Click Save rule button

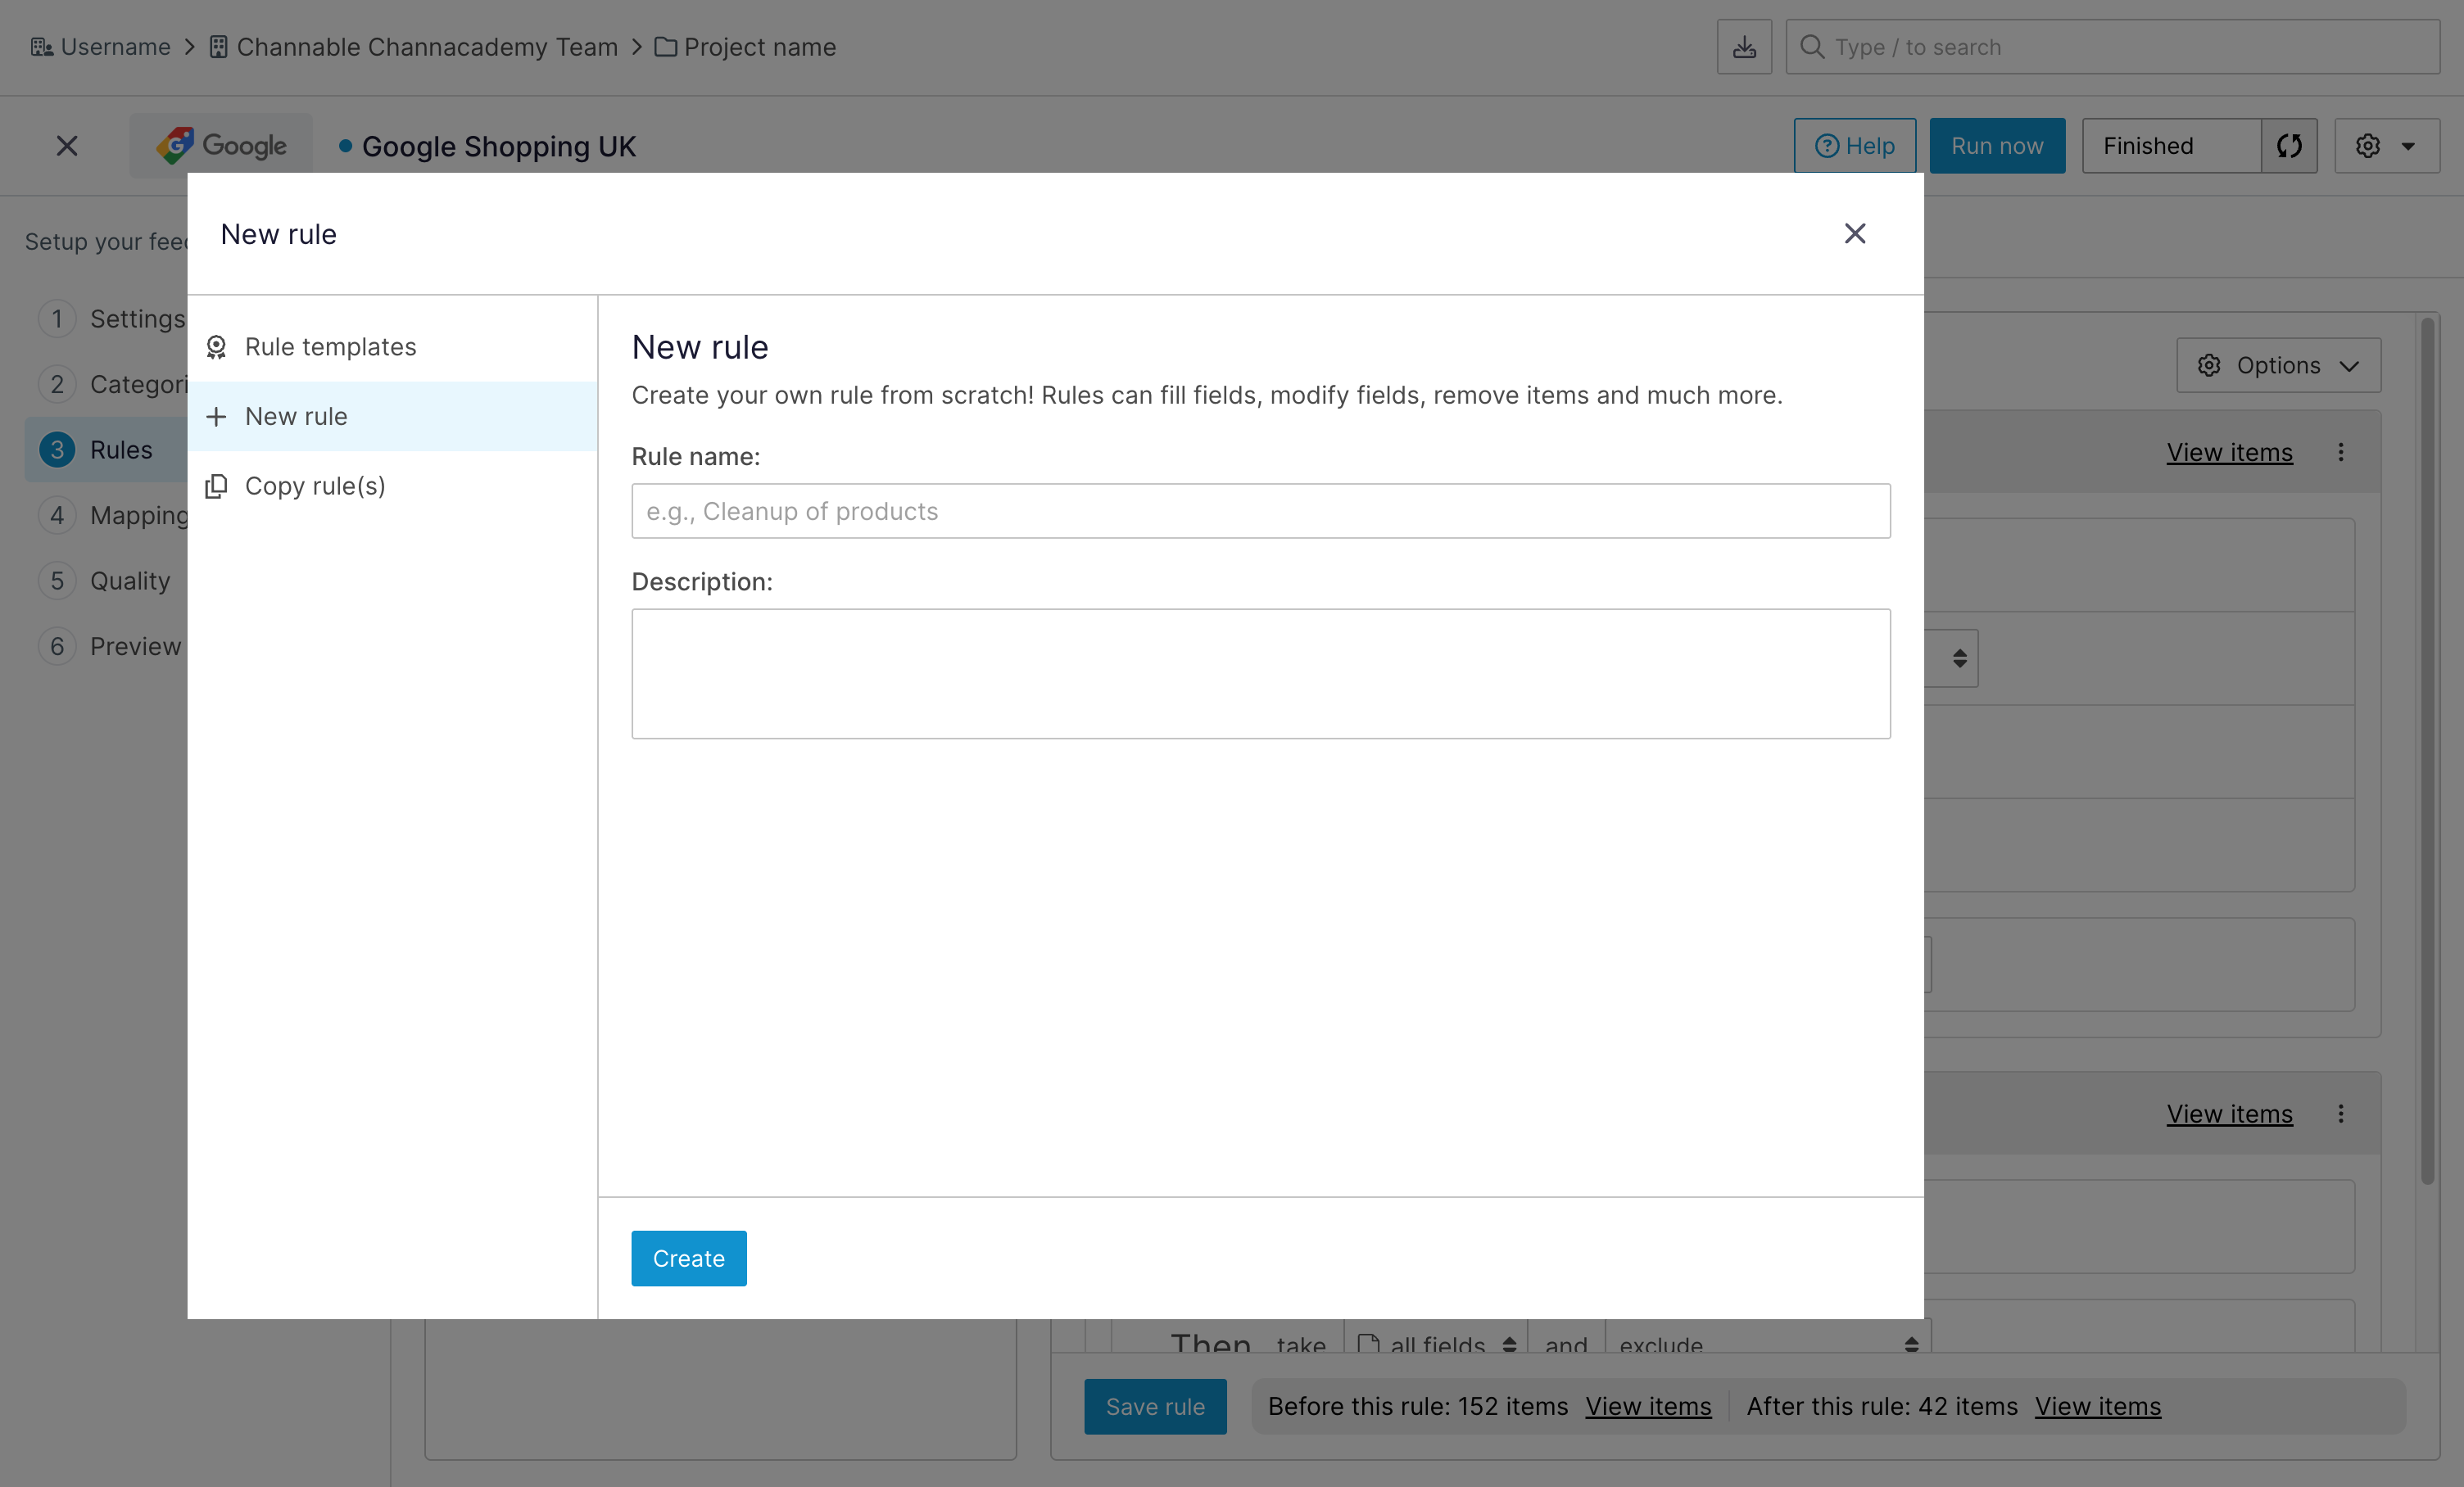(x=1155, y=1407)
